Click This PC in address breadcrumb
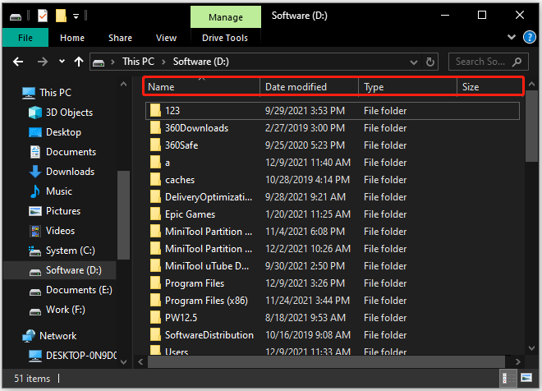 click(138, 62)
